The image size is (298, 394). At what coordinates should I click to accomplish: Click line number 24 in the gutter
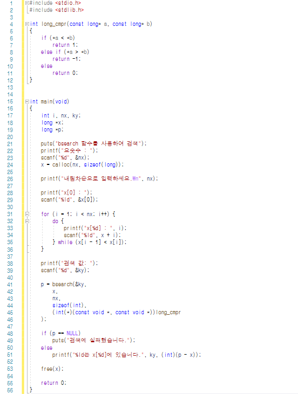pos(10,165)
